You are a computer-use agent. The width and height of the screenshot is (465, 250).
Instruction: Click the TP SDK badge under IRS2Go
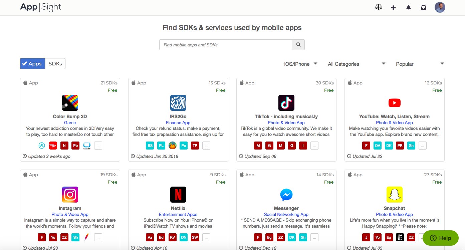(195, 146)
